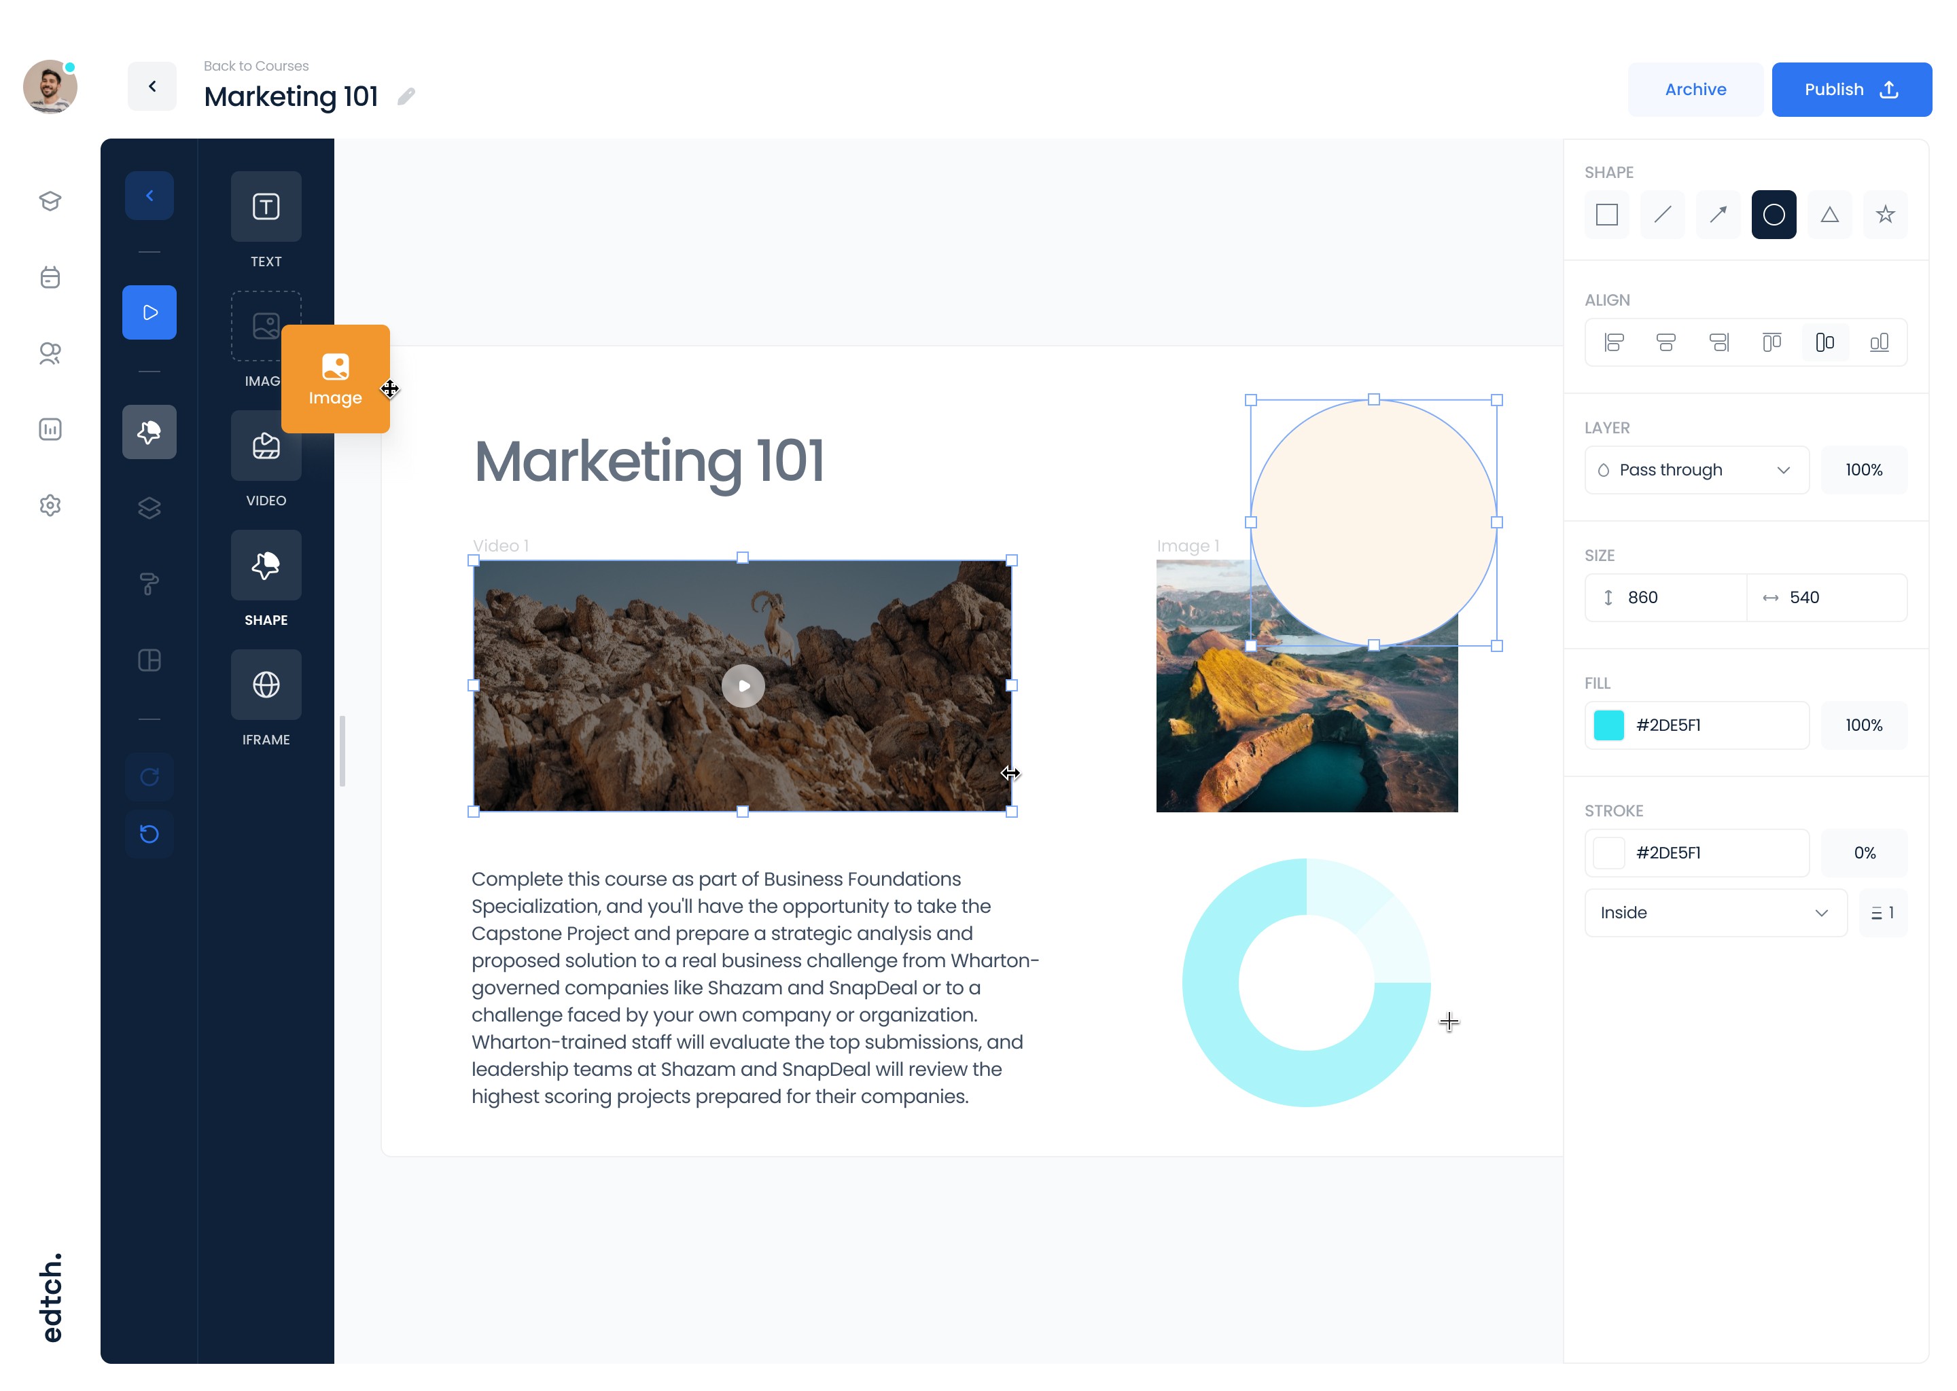The image size is (1957, 1391).
Task: Select the rectangle shape type
Action: coord(1606,214)
